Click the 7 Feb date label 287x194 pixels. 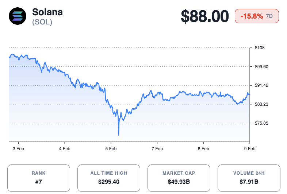pyautogui.click(x=157, y=149)
